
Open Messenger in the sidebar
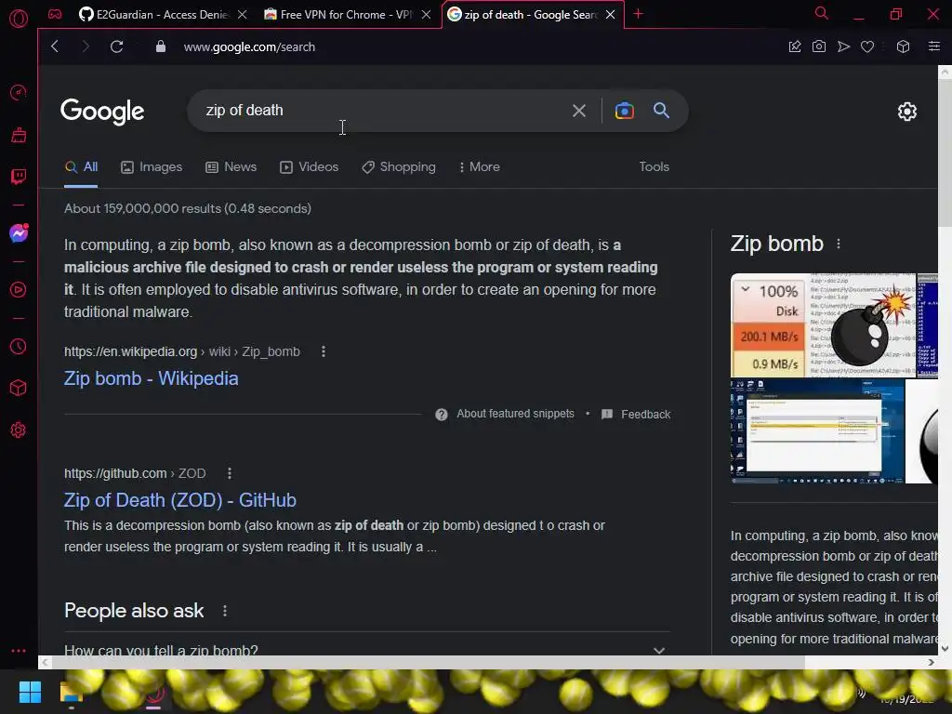point(19,233)
